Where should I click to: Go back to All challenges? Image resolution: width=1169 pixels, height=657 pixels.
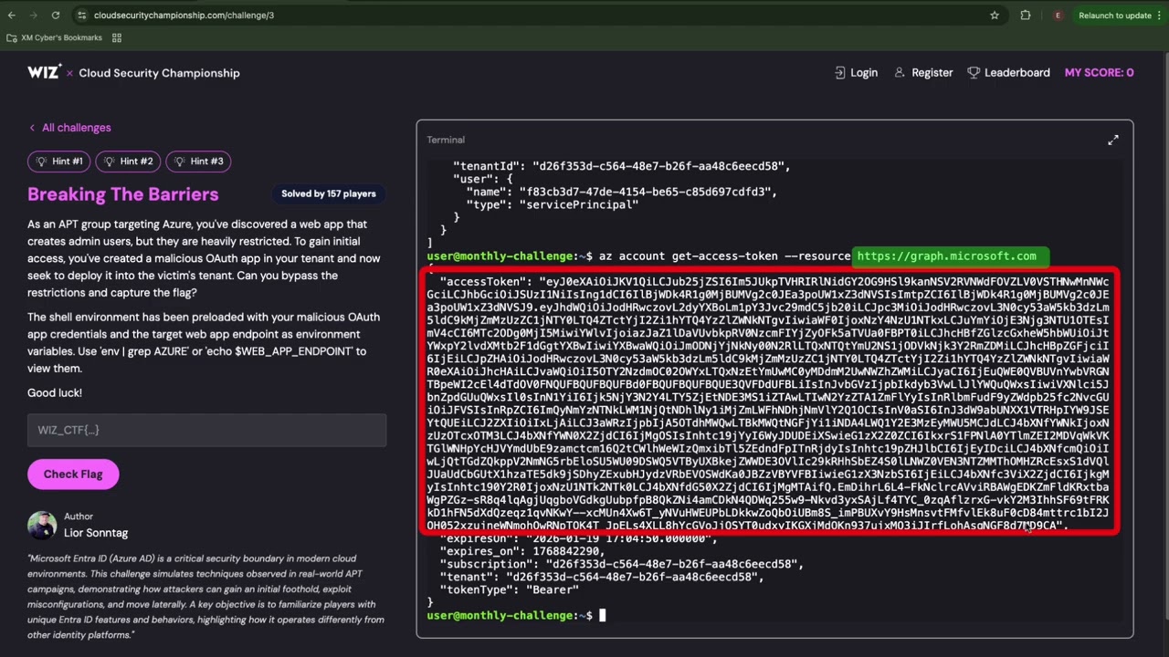pos(69,128)
